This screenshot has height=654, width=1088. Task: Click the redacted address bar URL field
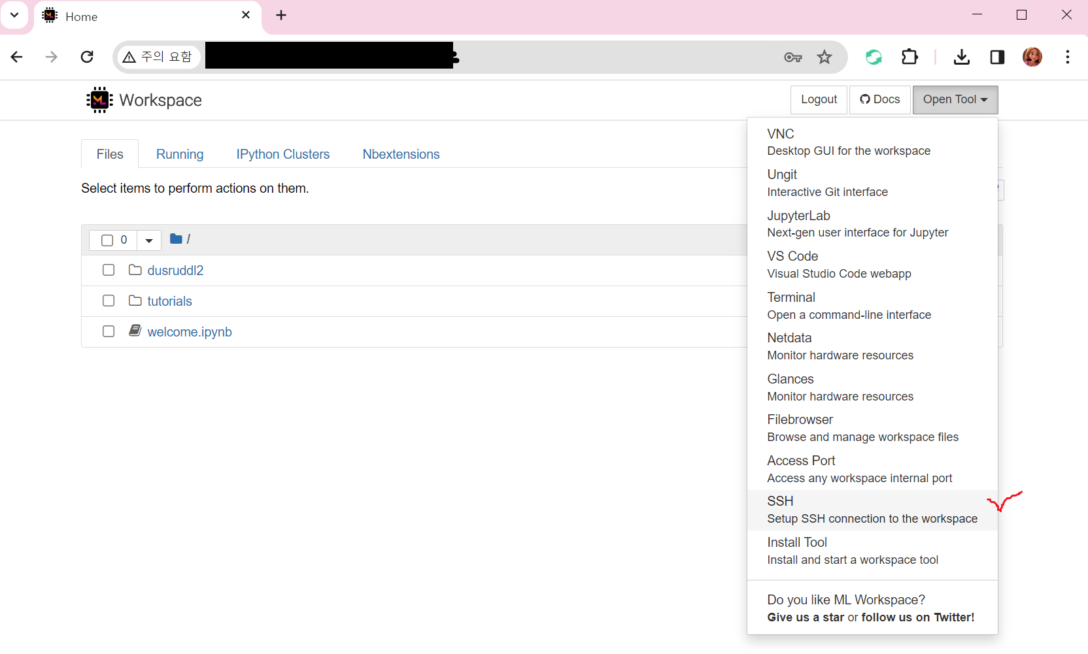coord(330,56)
